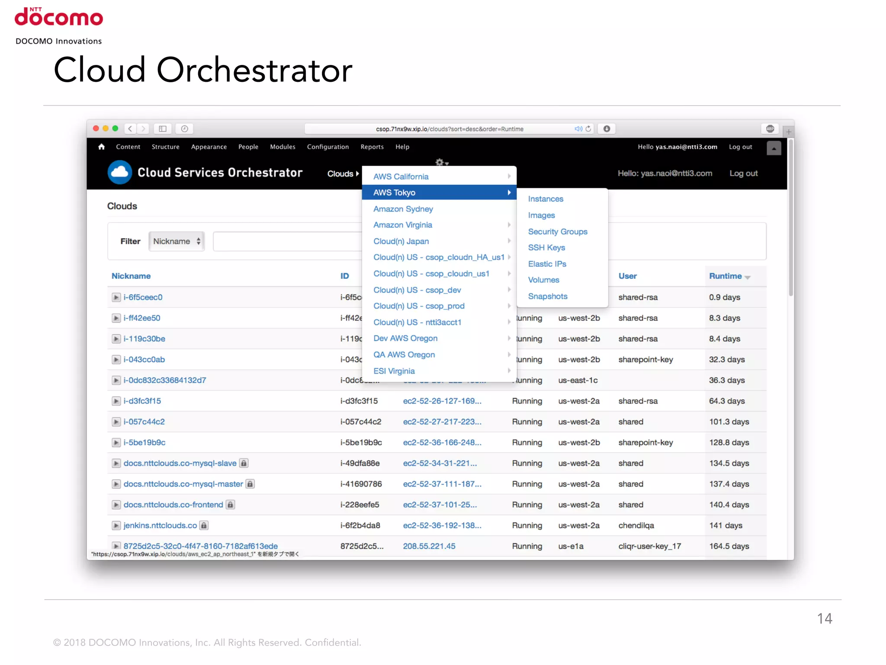
Task: Open the Configuration admin menu
Action: (328, 147)
